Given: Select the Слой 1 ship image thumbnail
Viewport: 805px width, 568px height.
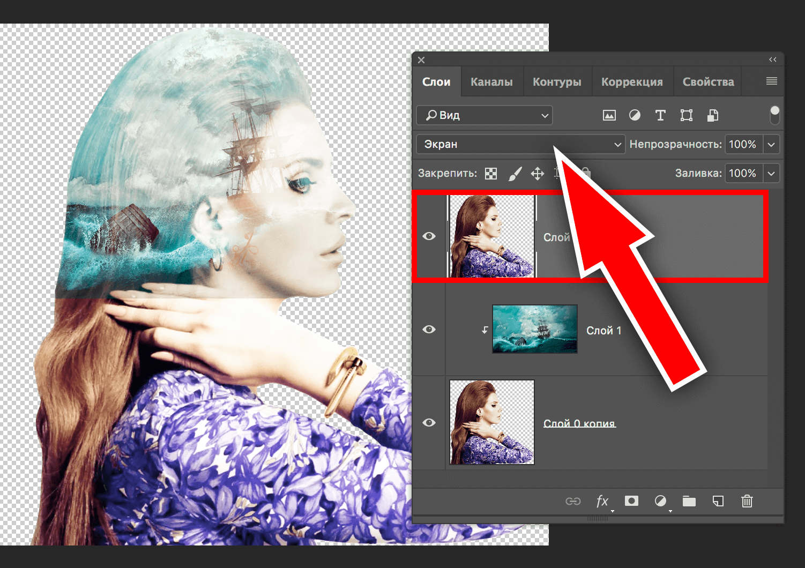Looking at the screenshot, I should click(534, 329).
